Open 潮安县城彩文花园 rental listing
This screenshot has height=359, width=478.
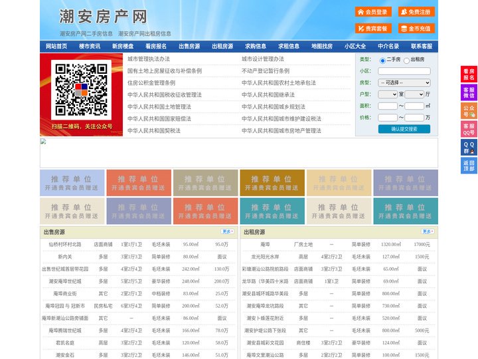tap(265, 343)
